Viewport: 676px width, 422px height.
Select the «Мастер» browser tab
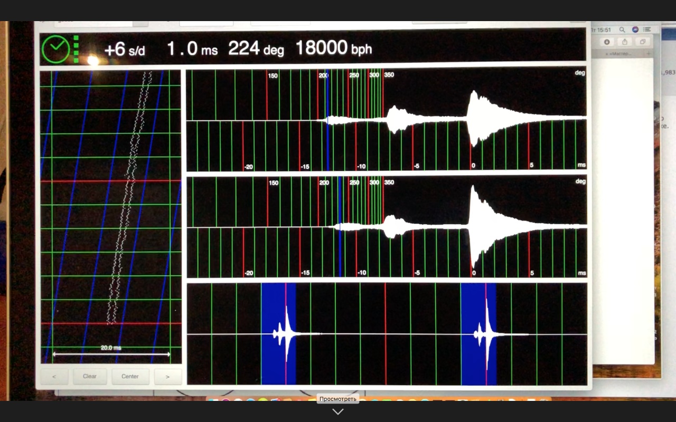coord(619,54)
